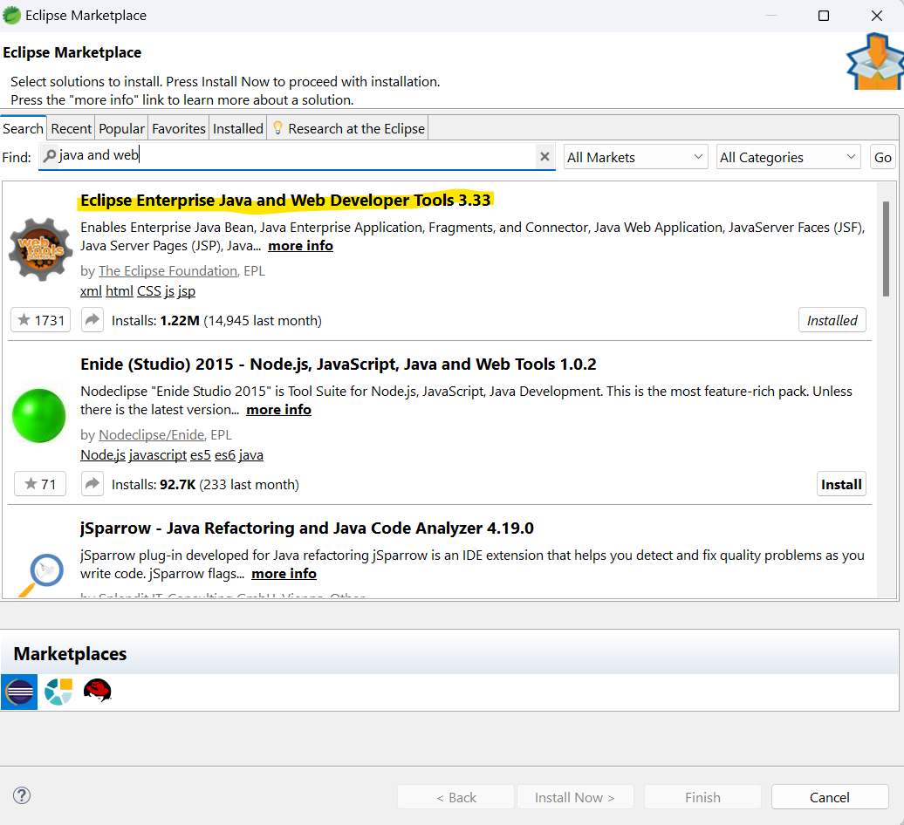Click the jsp tag link
Screen dimensions: 904x825
tap(186, 291)
